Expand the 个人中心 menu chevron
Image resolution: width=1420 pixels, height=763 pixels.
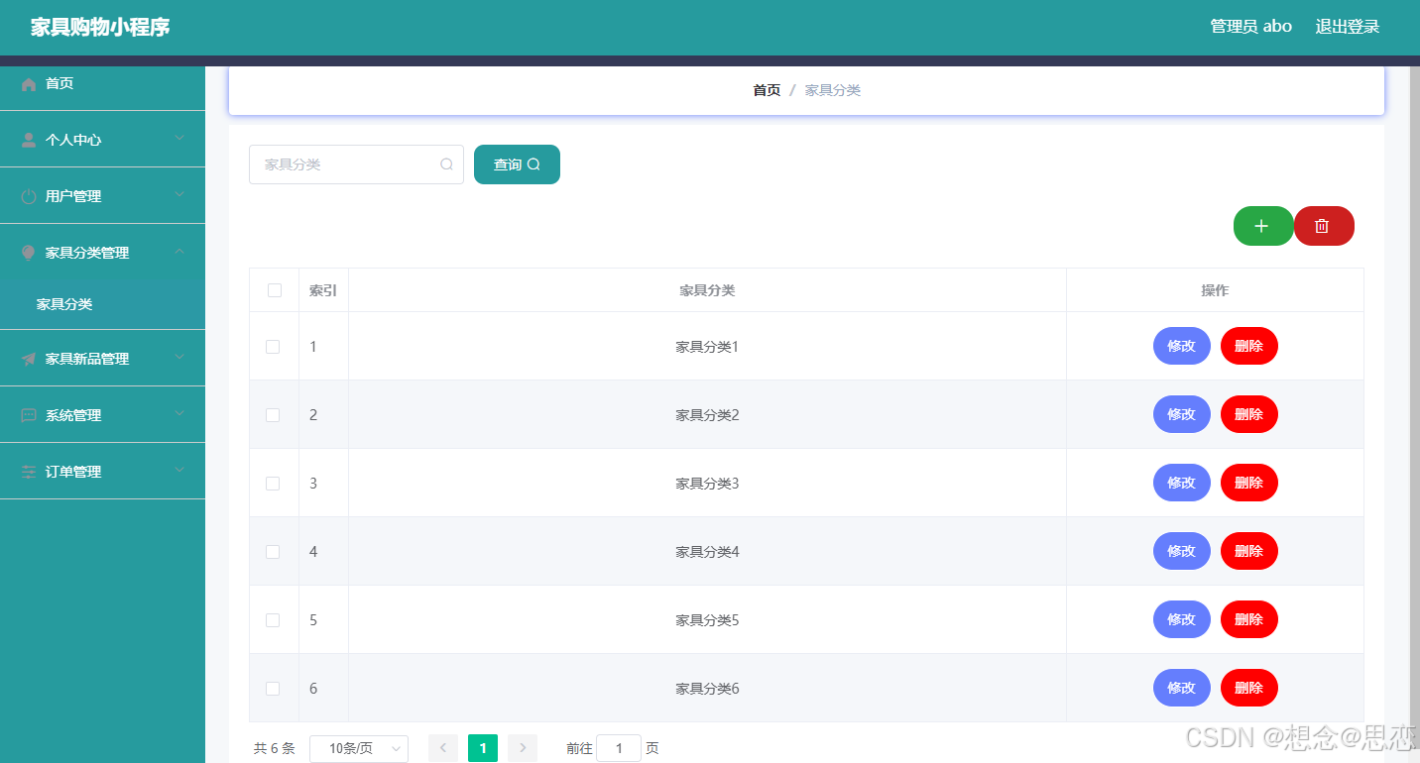click(179, 139)
